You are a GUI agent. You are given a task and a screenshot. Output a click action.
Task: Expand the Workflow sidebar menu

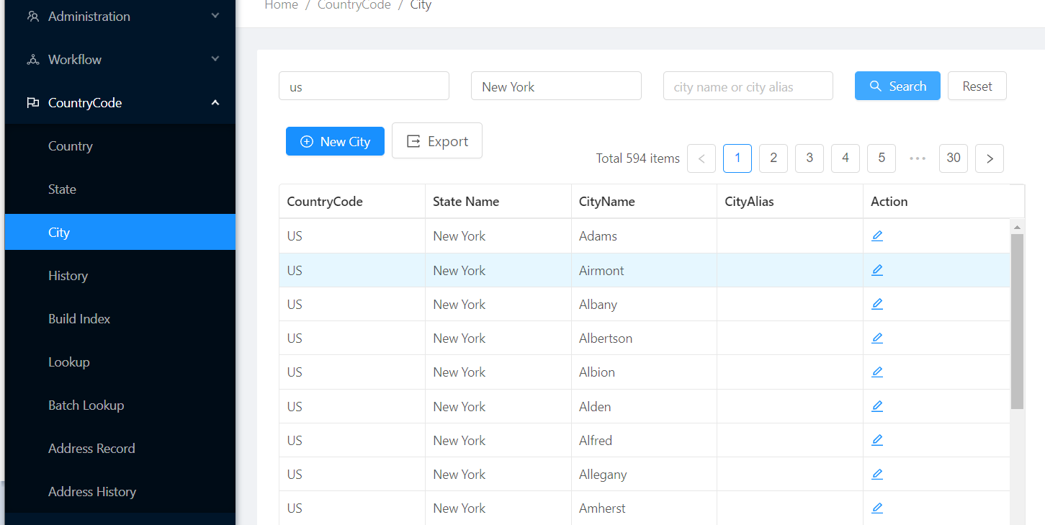(x=120, y=60)
